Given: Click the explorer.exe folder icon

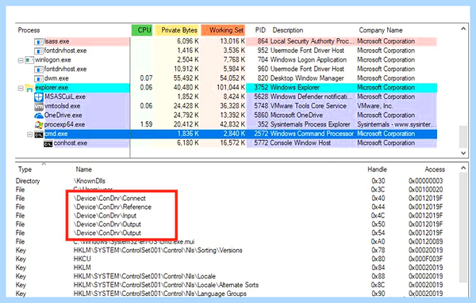Looking at the screenshot, I should [x=29, y=88].
